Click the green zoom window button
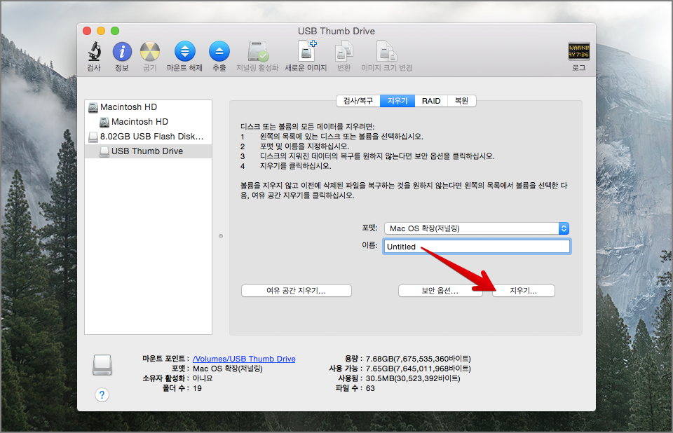673x433 pixels. pos(115,31)
